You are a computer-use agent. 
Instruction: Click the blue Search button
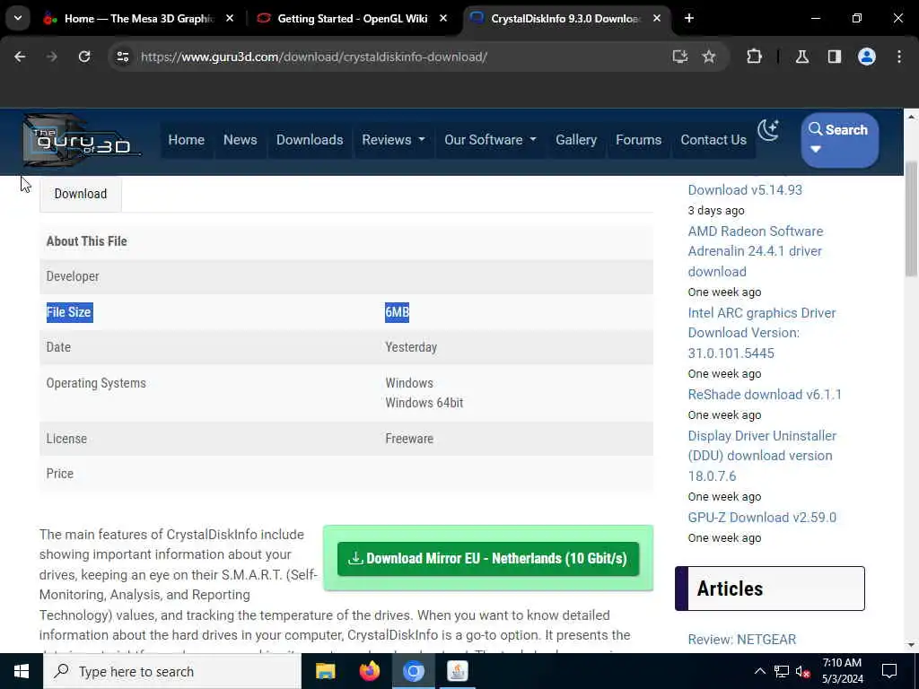(839, 140)
